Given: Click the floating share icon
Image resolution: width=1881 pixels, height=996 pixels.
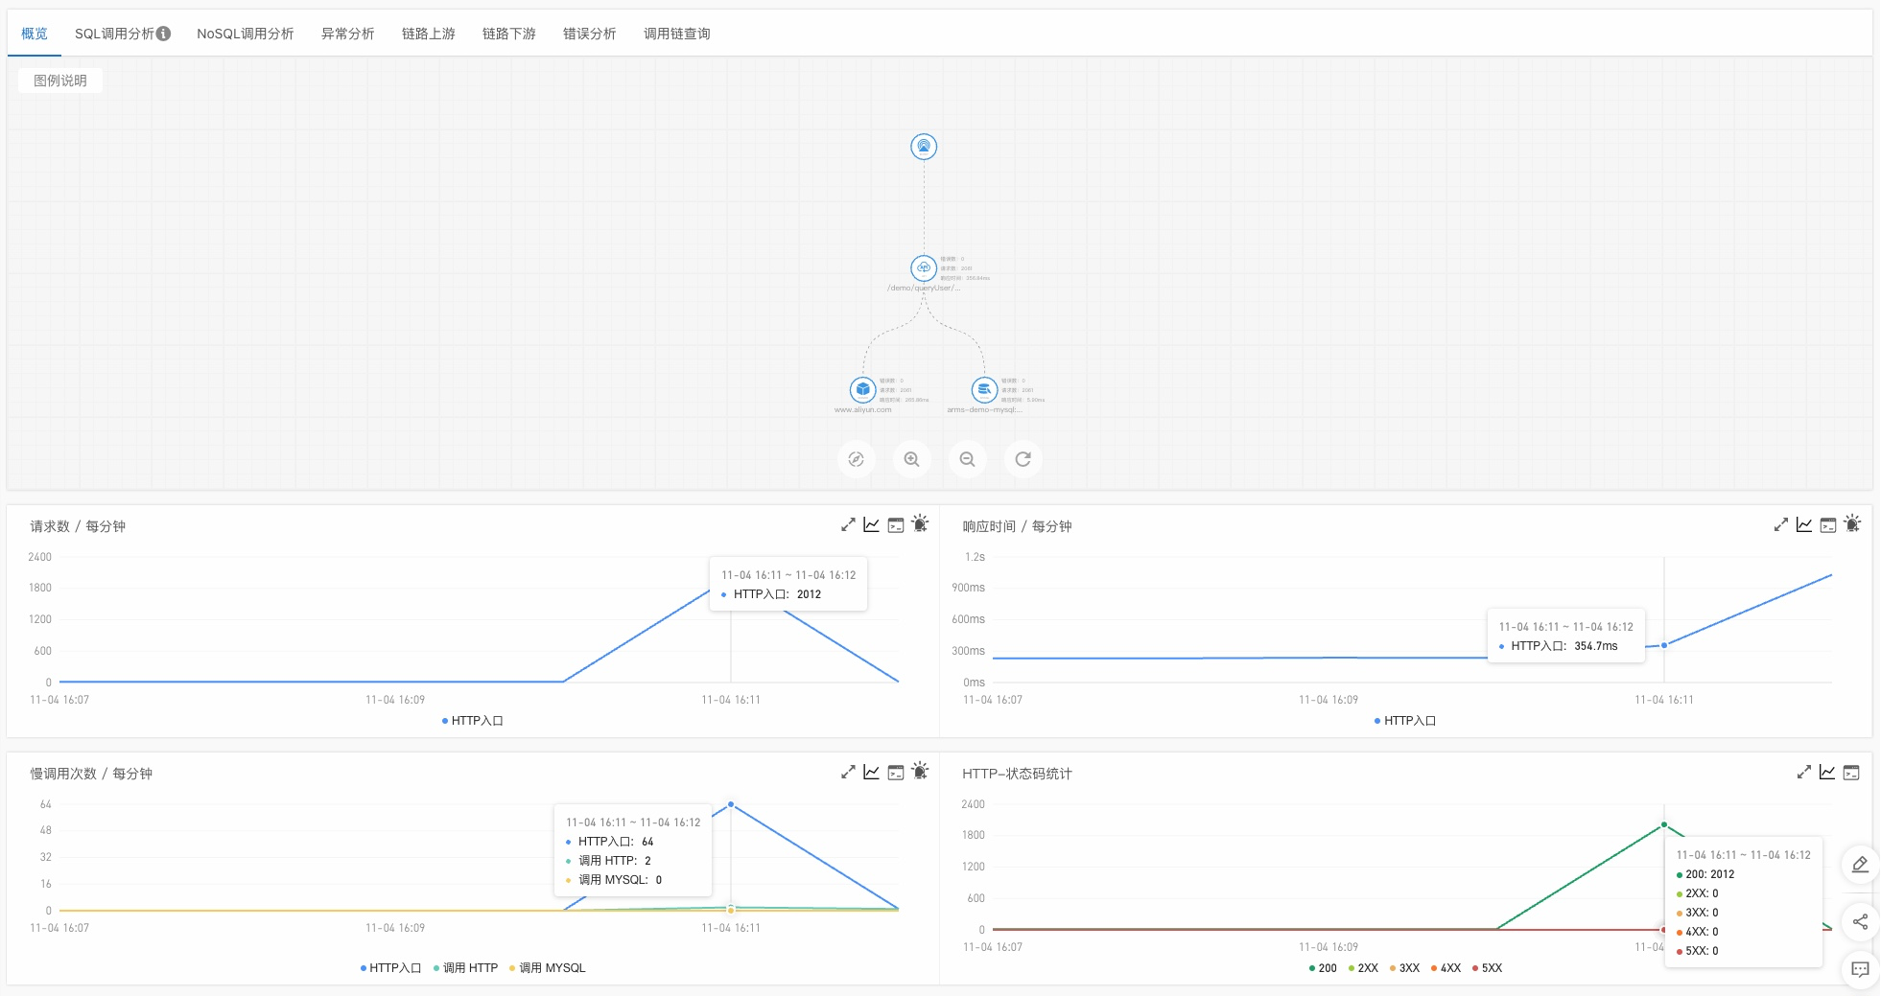Looking at the screenshot, I should click(x=1860, y=922).
